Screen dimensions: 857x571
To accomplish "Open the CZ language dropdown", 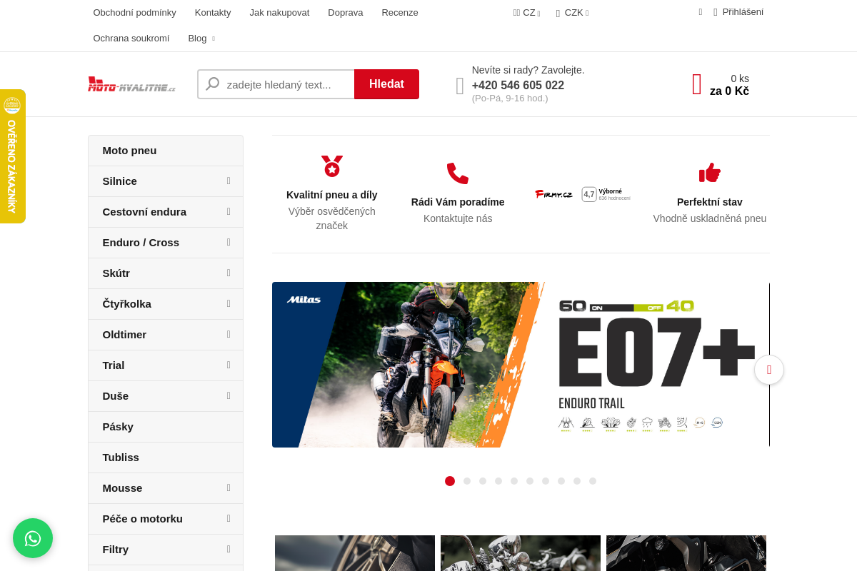I will (527, 13).
